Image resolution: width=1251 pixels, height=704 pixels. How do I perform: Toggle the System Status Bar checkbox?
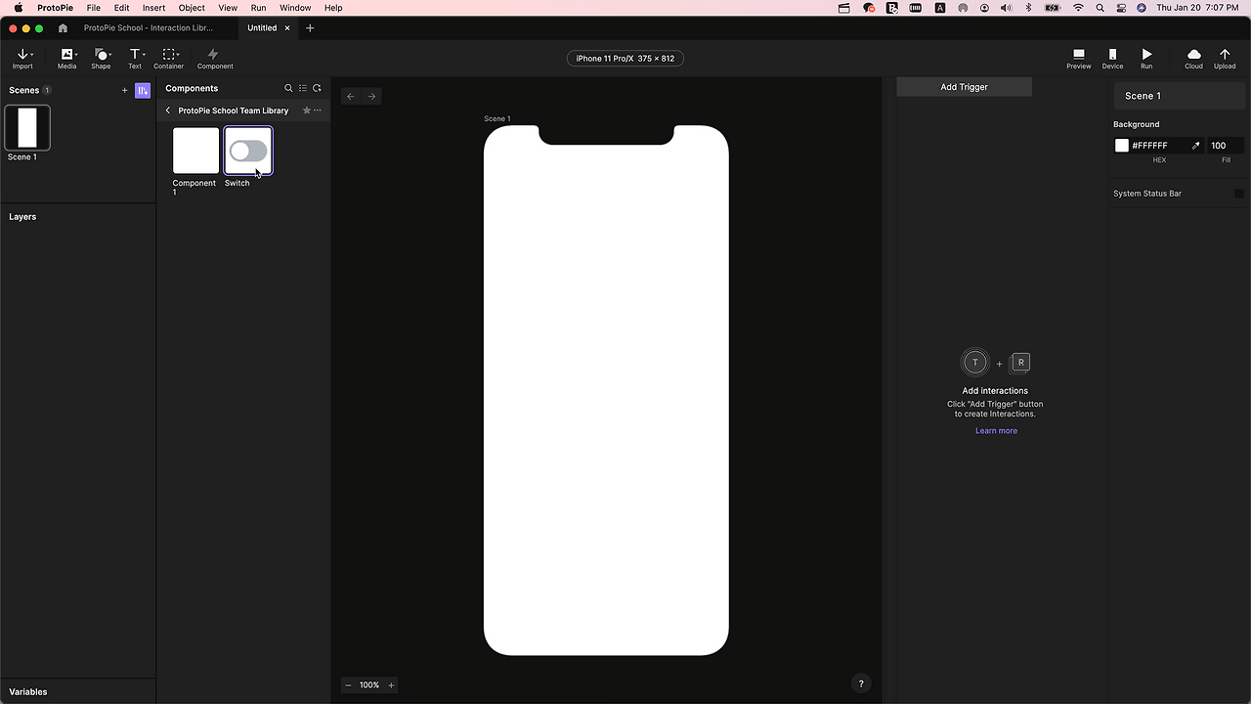pos(1239,193)
